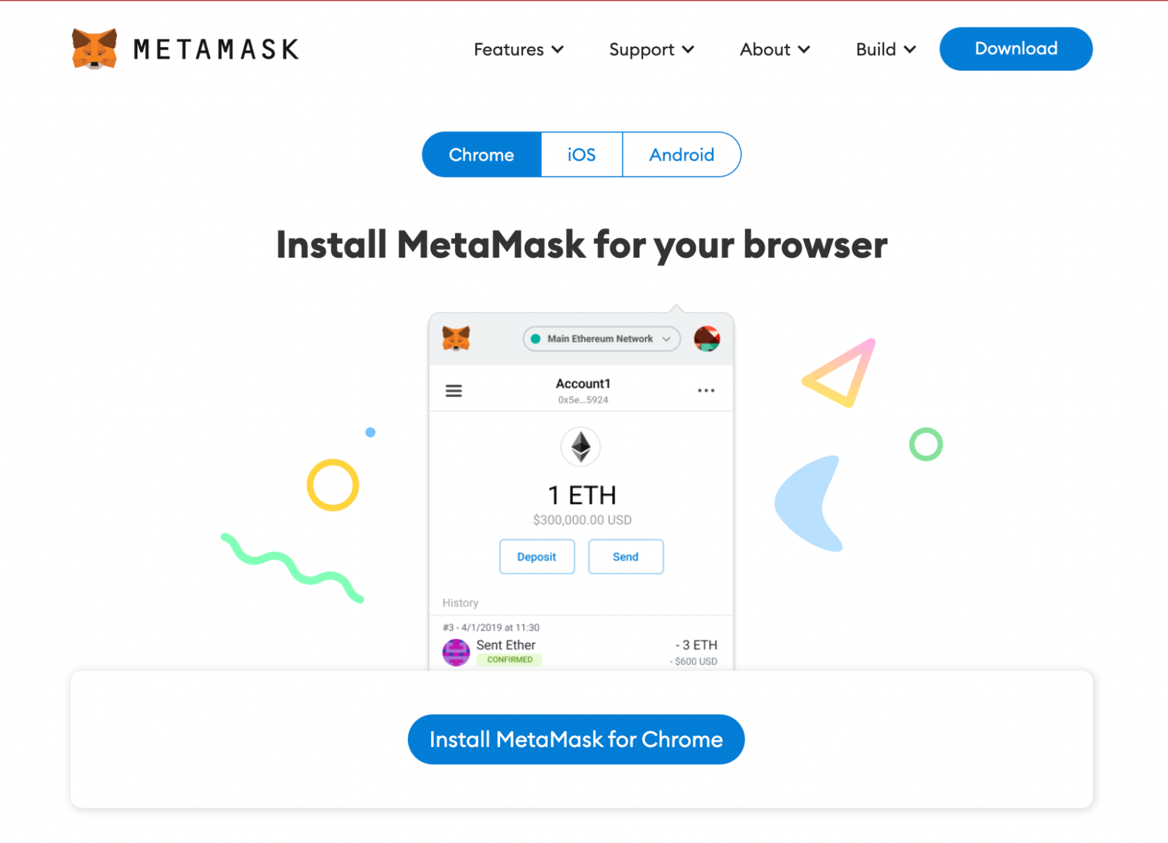Select the Chrome platform toggle

tap(480, 154)
